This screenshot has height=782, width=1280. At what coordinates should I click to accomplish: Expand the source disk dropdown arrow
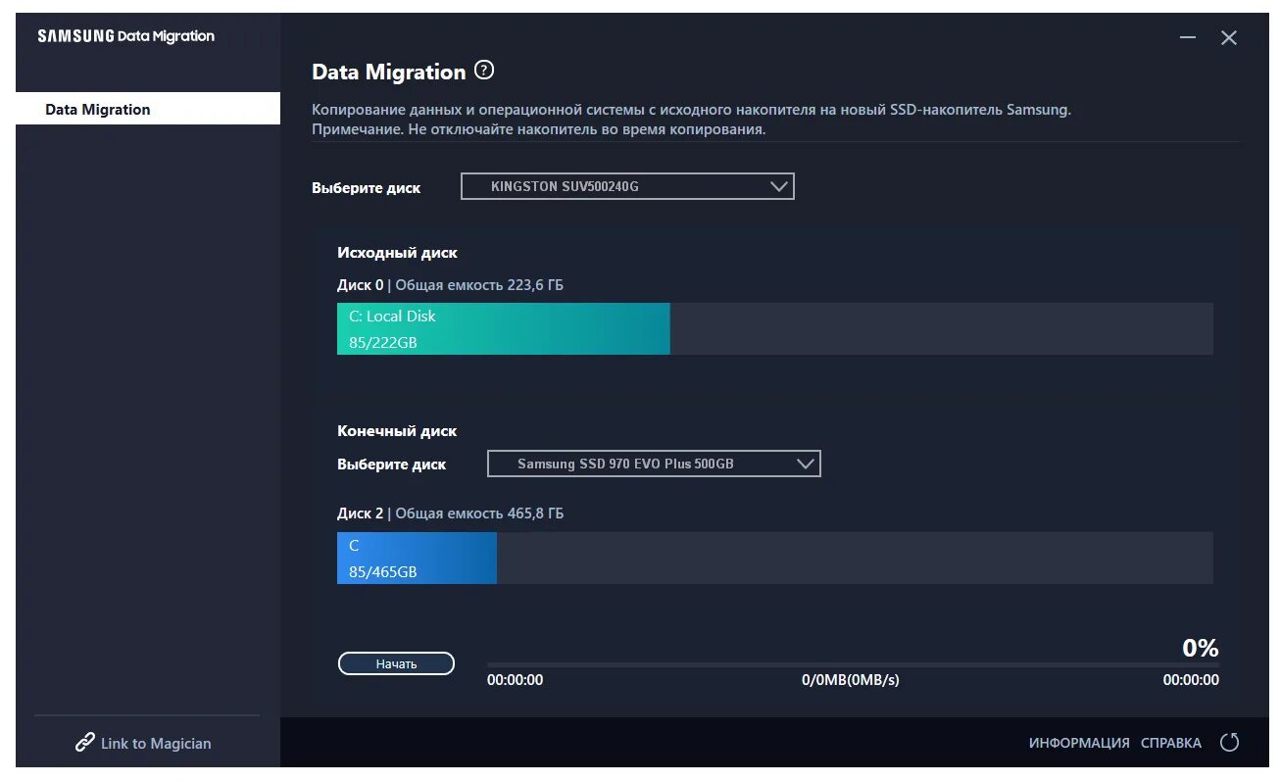(x=780, y=186)
